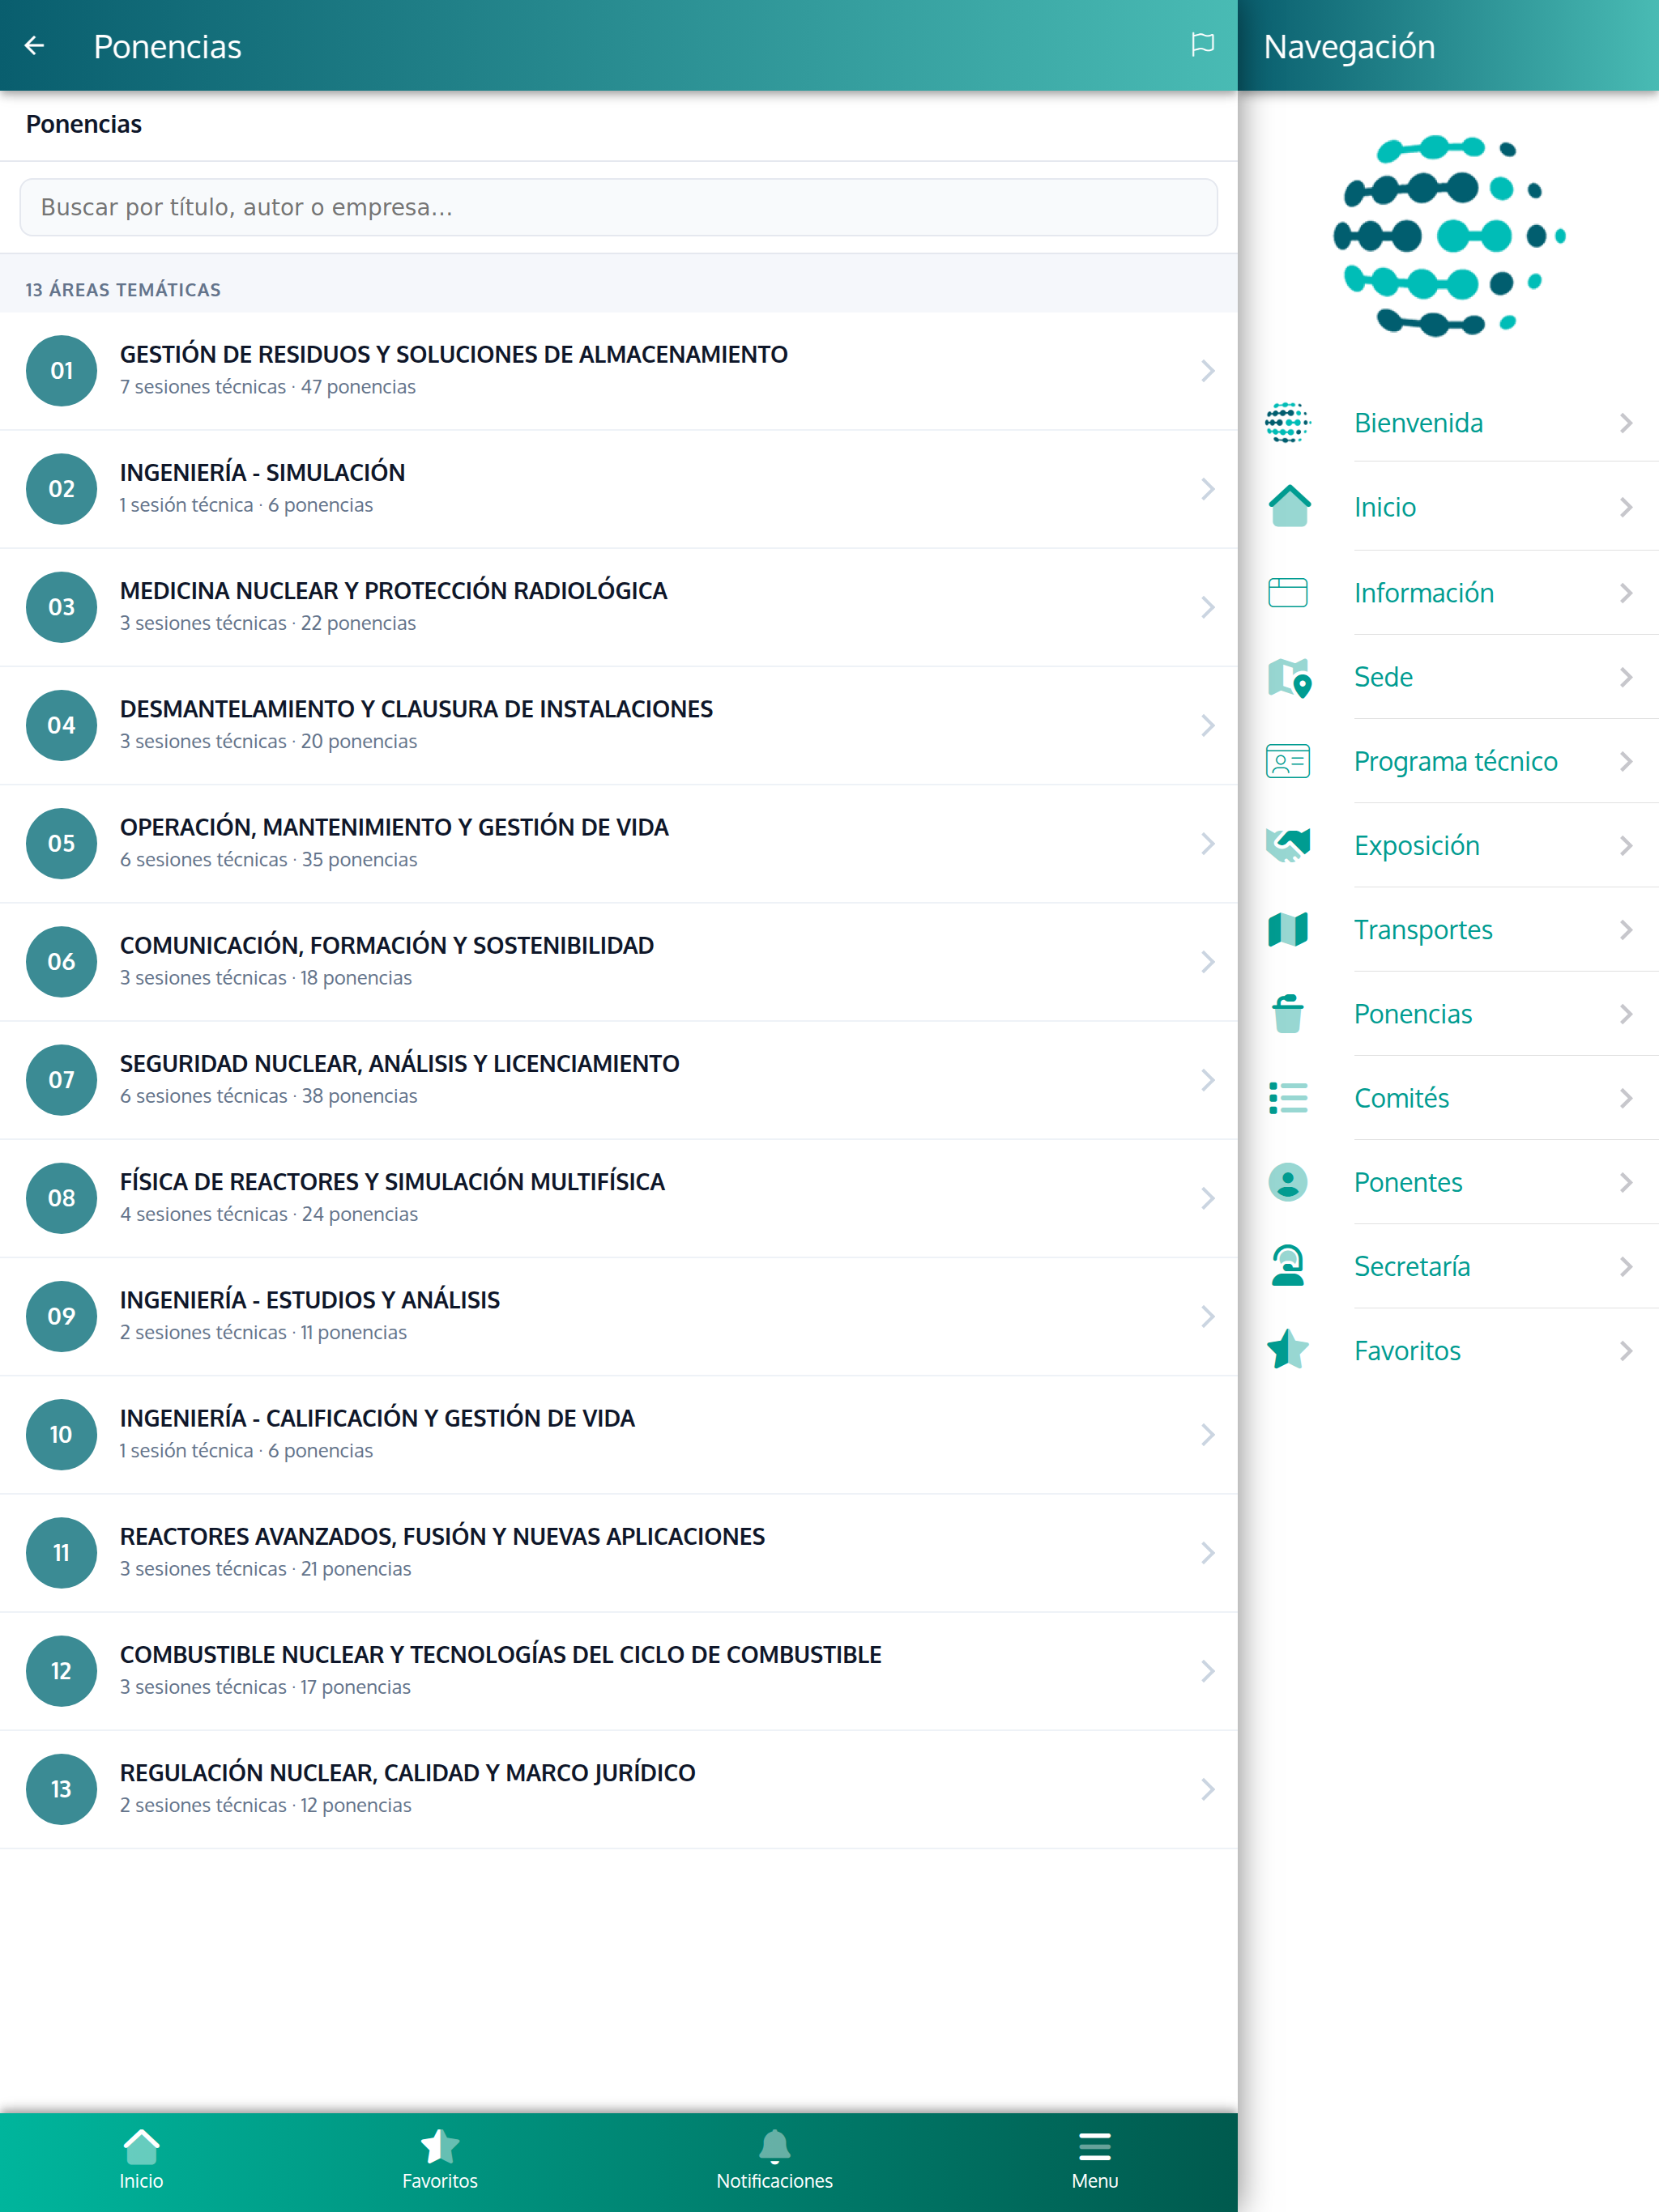Image resolution: width=1659 pixels, height=2212 pixels.
Task: Click the Programa técnico ID card icon
Action: tap(1288, 761)
